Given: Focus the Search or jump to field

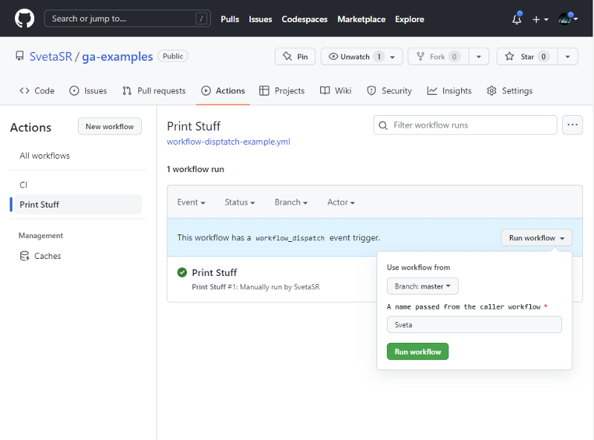Looking at the screenshot, I should [x=127, y=19].
